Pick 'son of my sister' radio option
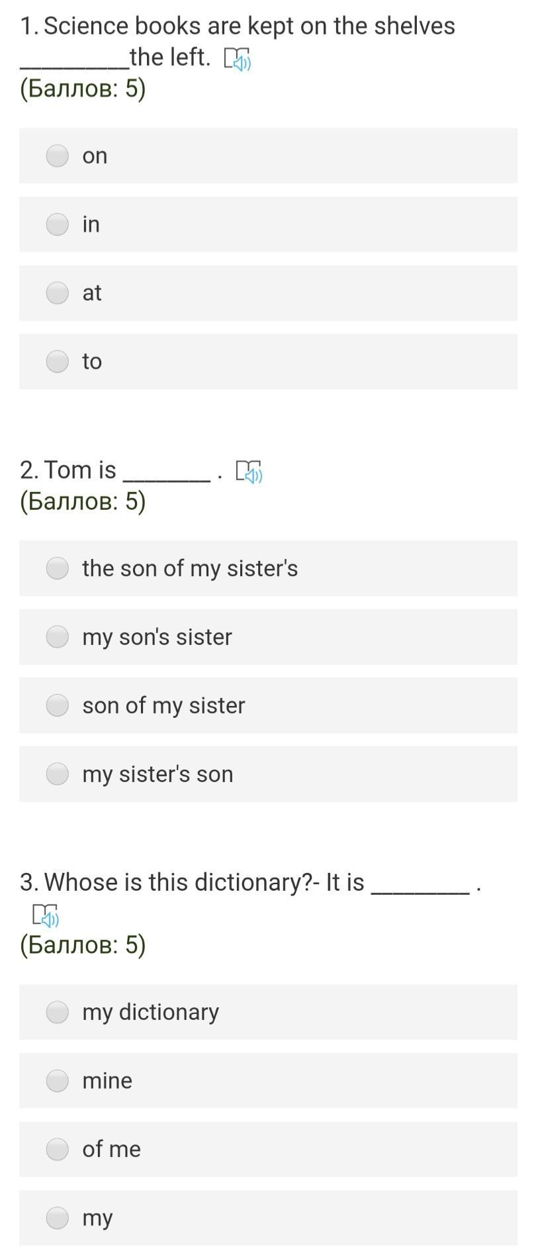The width and height of the screenshot is (536, 1249). point(58,705)
